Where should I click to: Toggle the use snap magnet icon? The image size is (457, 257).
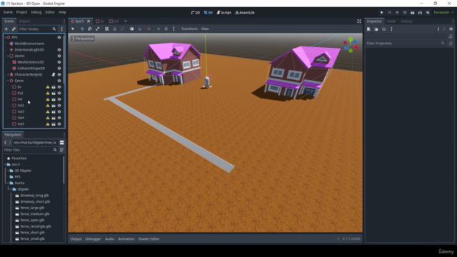(x=140, y=29)
